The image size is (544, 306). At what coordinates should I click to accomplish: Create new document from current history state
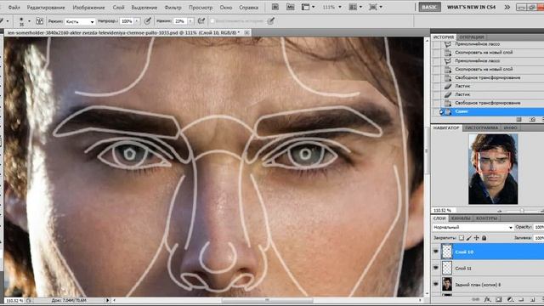pyautogui.click(x=519, y=119)
